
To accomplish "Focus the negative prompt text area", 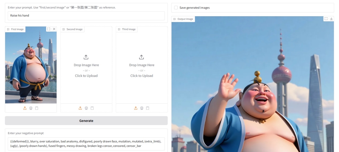I will [86, 144].
